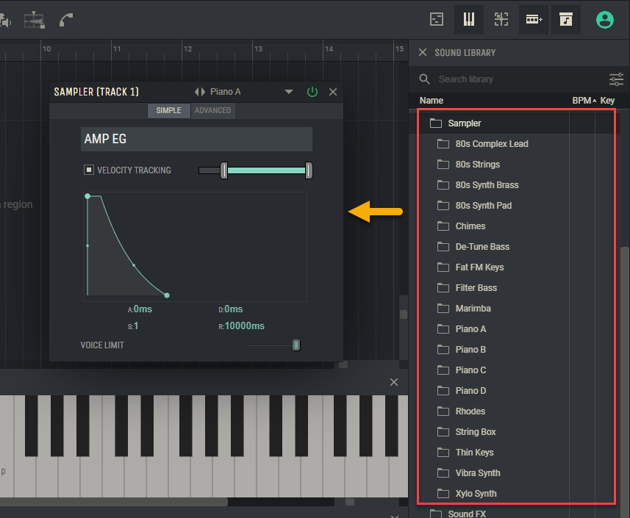Open the Piano A preset dropdown arrow
Screen dimensions: 630x518
point(288,92)
